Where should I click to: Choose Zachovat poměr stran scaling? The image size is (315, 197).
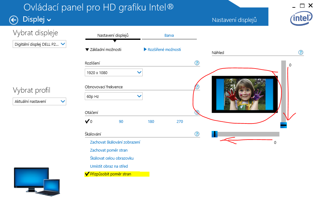tap(109, 150)
